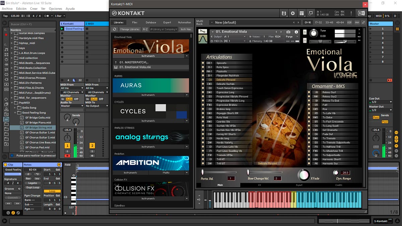Open Kontakt options via the gear icon
The height and width of the screenshot is (226, 402).
[293, 13]
